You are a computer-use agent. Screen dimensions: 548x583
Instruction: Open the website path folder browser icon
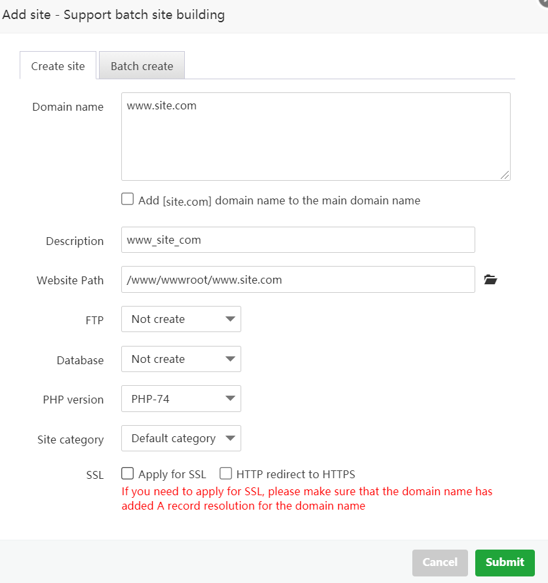[490, 280]
